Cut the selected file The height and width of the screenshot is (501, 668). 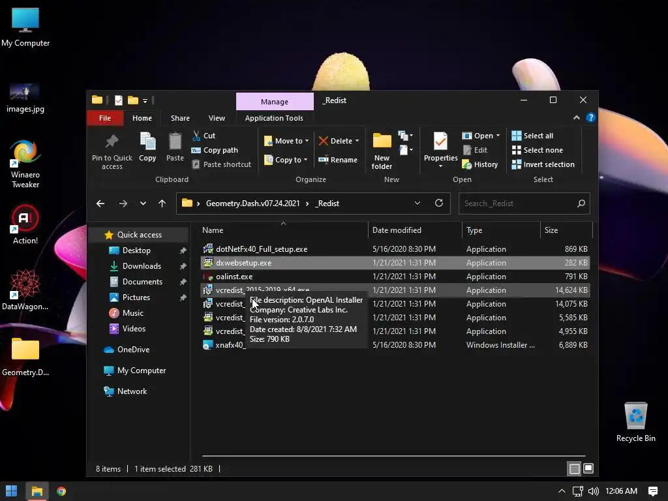[204, 136]
